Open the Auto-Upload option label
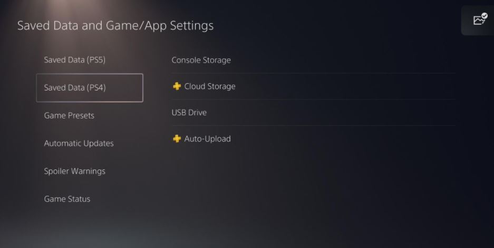This screenshot has width=494, height=248. point(207,139)
